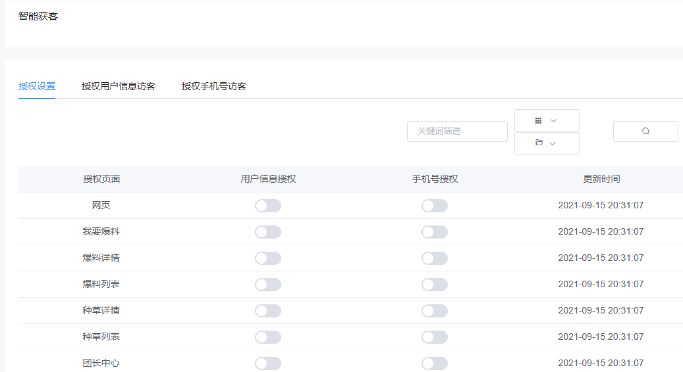Select the 我要爆料 page name cell
Viewport: 683px width, 372px height.
[101, 231]
